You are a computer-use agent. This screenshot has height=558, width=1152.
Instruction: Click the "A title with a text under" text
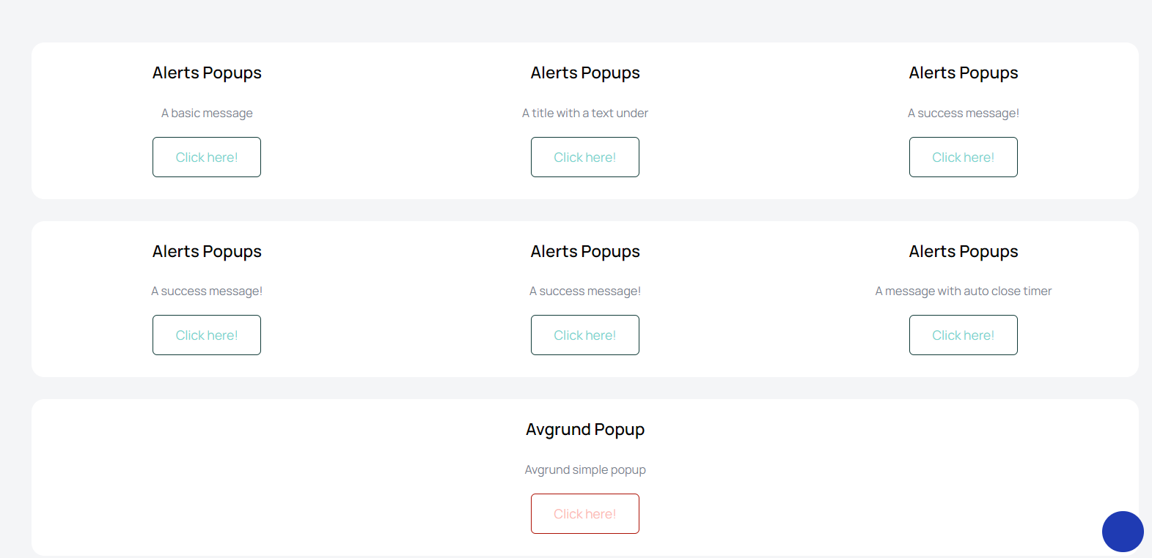584,114
